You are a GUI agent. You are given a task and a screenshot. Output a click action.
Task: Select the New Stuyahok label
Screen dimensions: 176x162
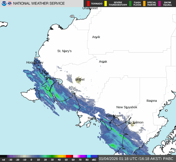(127, 107)
